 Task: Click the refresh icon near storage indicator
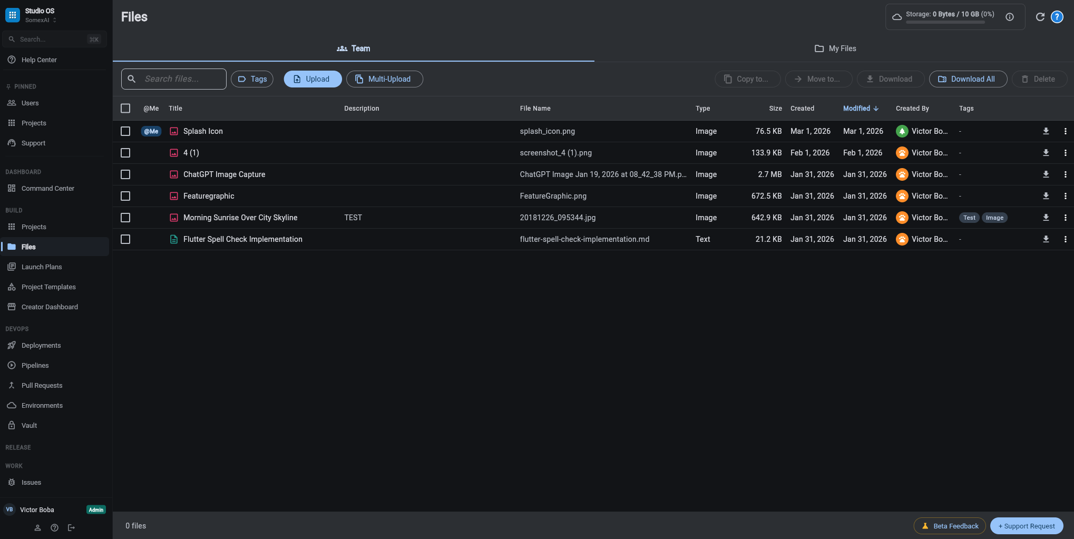click(x=1040, y=16)
